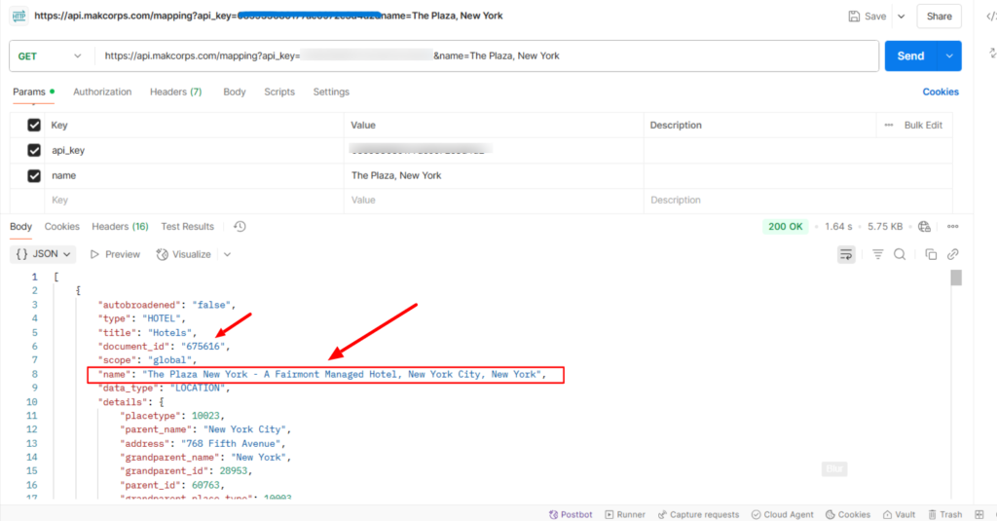This screenshot has height=521, width=997.
Task: Open the Test Results tab
Action: point(188,227)
